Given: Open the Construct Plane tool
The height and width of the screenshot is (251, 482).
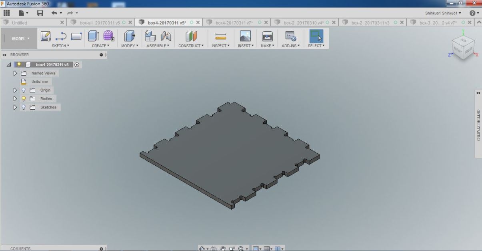Looking at the screenshot, I should (190, 36).
